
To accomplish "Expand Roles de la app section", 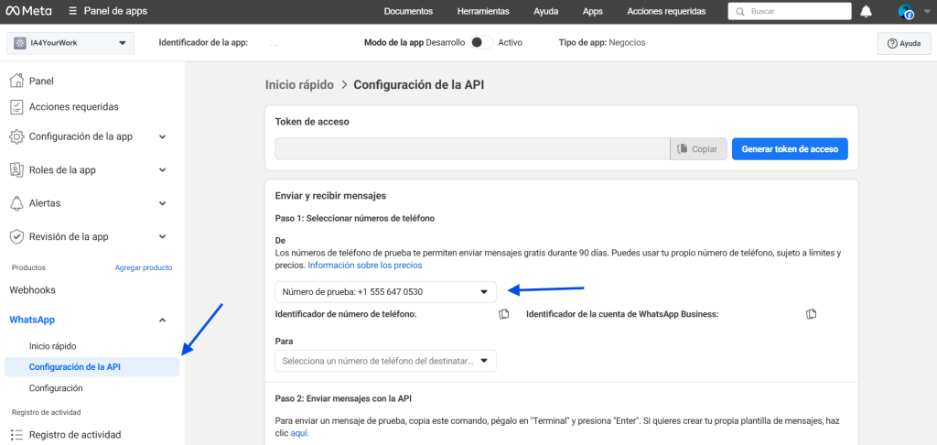I will click(x=163, y=170).
